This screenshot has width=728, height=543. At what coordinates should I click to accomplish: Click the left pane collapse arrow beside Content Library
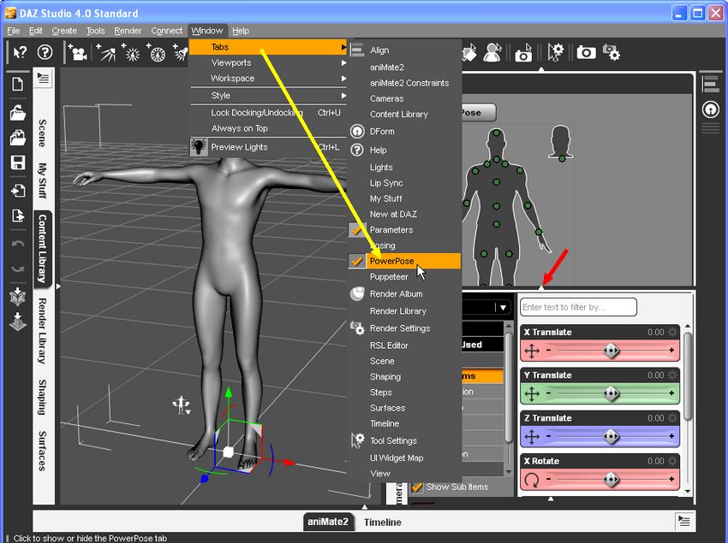[58, 286]
